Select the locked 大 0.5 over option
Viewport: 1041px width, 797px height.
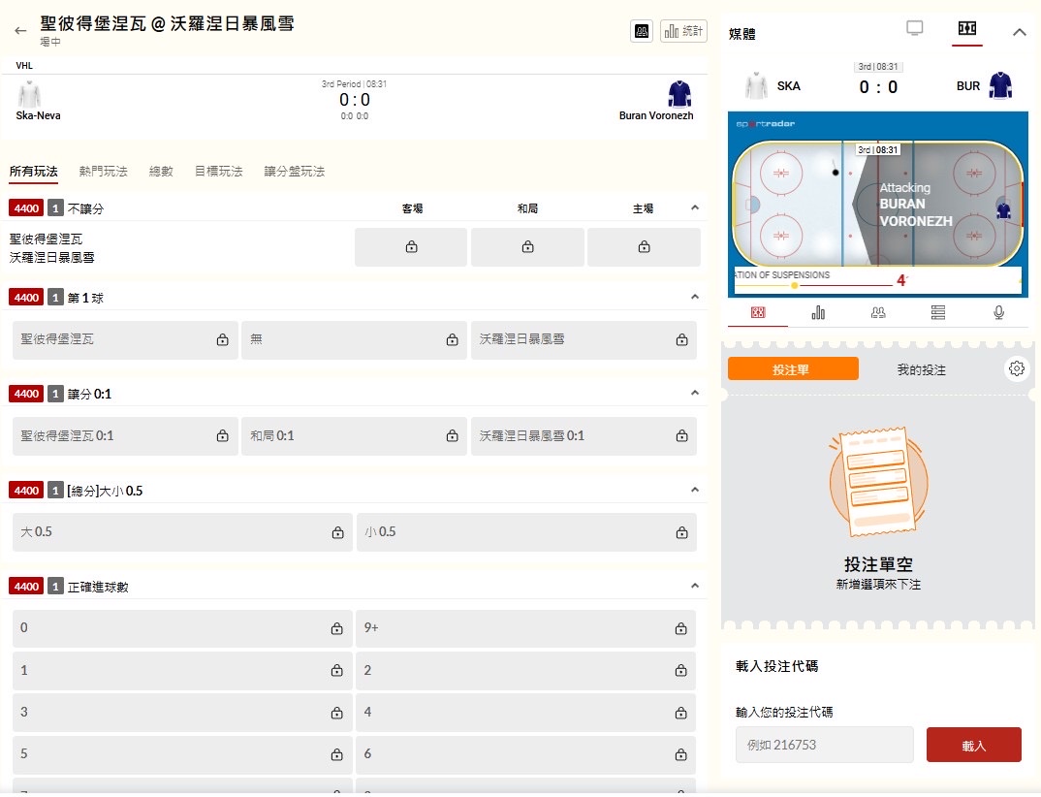tap(182, 532)
